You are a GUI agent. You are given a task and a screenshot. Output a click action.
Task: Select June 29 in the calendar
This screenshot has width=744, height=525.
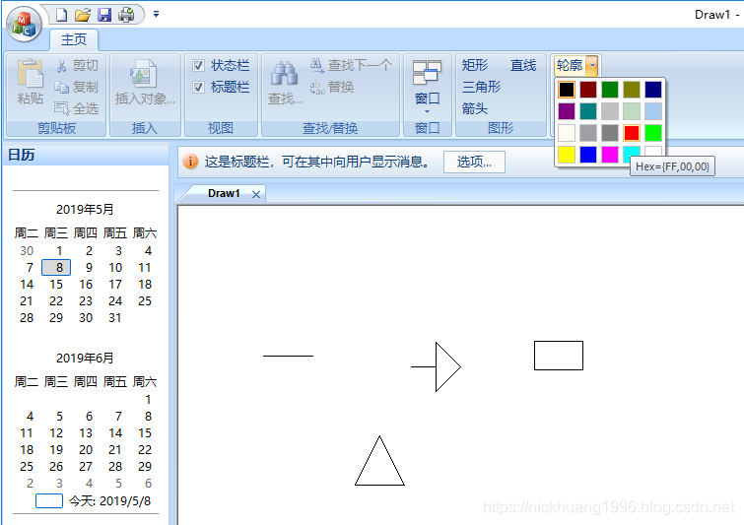pyautogui.click(x=145, y=467)
